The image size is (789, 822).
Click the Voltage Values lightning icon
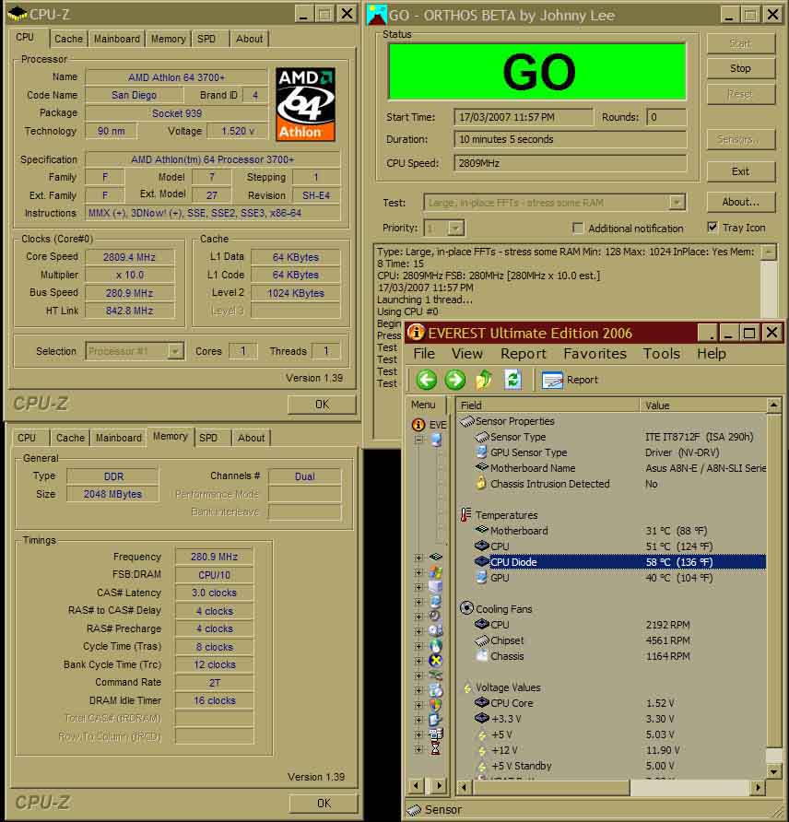[x=467, y=687]
